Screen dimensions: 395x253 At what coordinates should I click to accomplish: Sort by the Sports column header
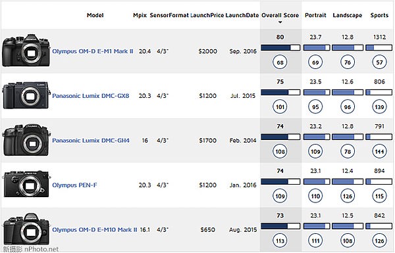(379, 15)
